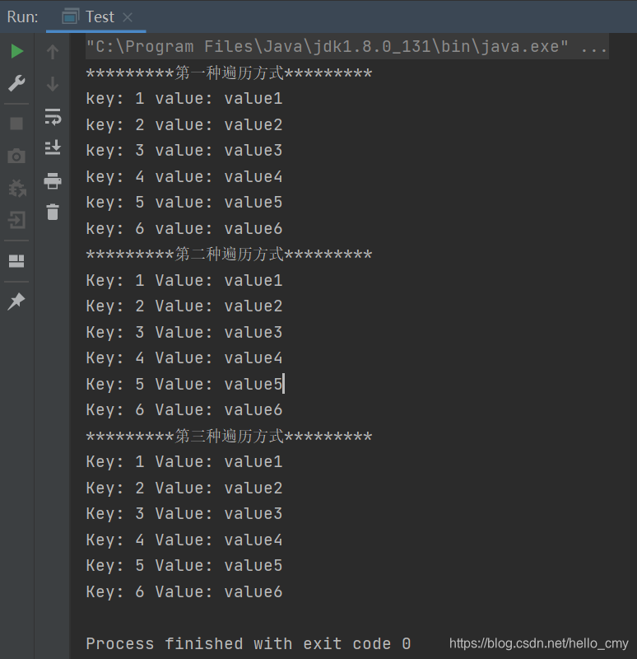Click the stop process square icon
The height and width of the screenshot is (659, 637).
16,124
